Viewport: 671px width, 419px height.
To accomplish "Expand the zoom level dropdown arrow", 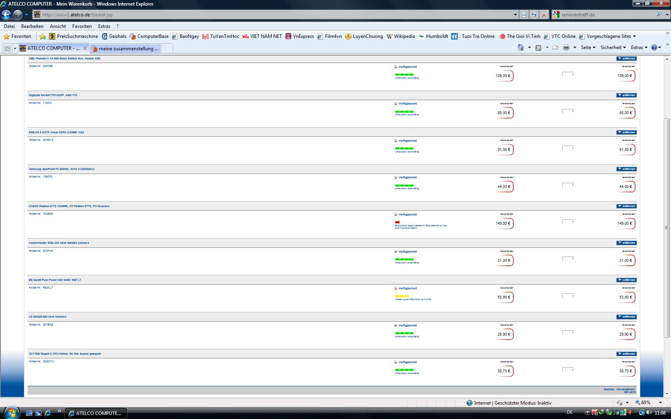I will pyautogui.click(x=660, y=403).
